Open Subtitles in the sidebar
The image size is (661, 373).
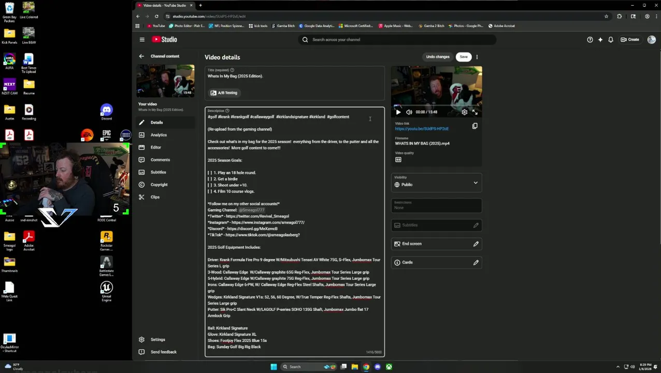(x=166, y=172)
